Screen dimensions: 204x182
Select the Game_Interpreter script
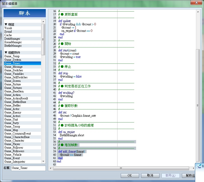[22, 162]
